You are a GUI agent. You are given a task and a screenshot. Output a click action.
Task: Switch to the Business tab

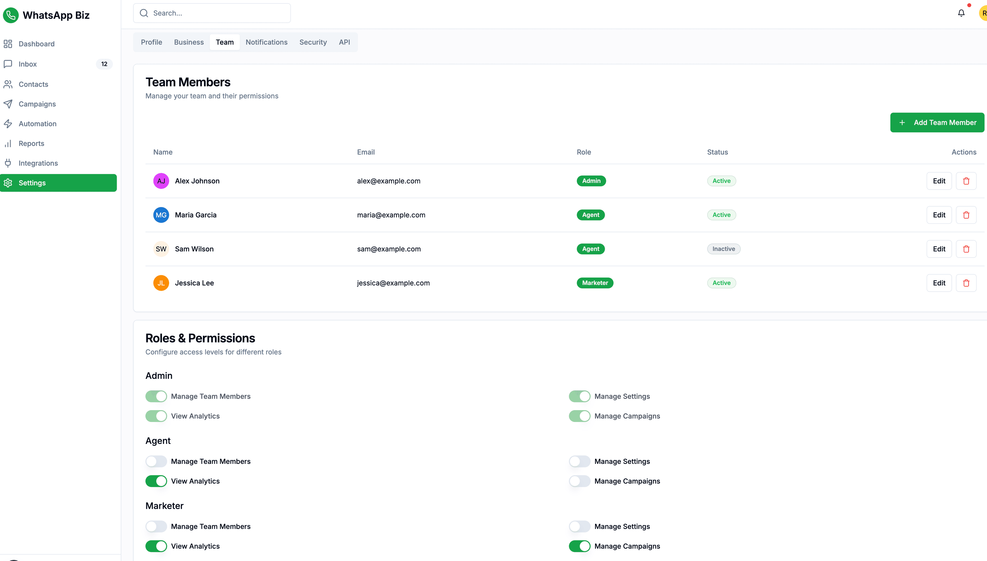[x=189, y=42]
